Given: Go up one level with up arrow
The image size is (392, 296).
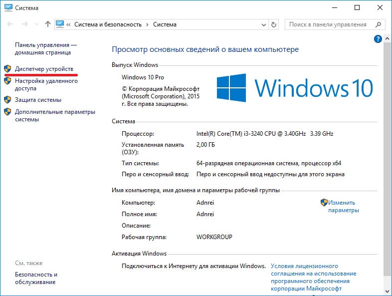Looking at the screenshot, I should tap(48, 24).
